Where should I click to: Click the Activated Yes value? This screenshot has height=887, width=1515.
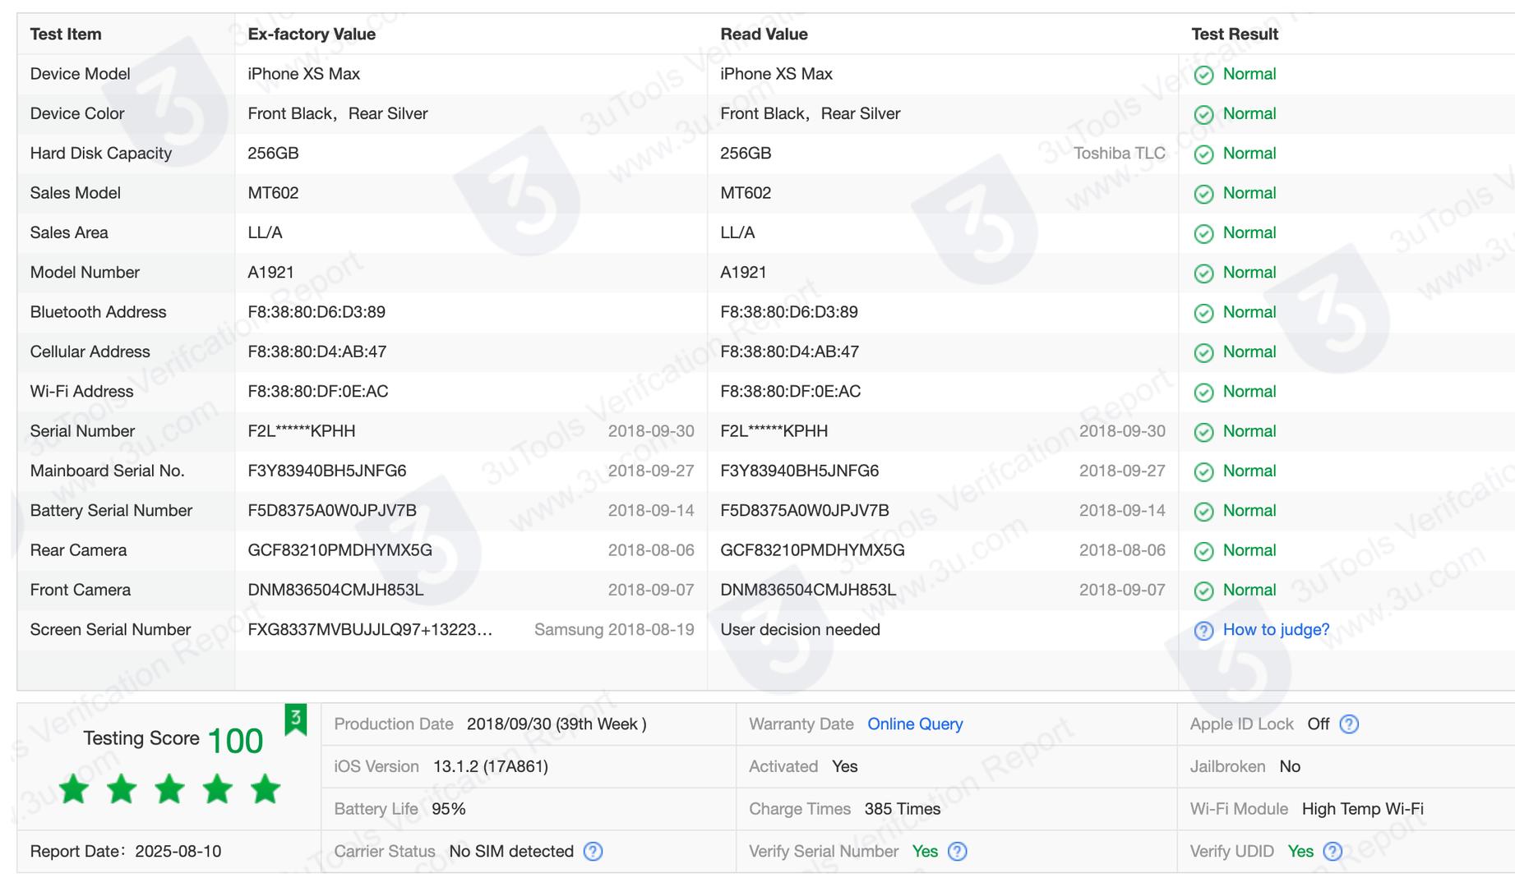844,767
